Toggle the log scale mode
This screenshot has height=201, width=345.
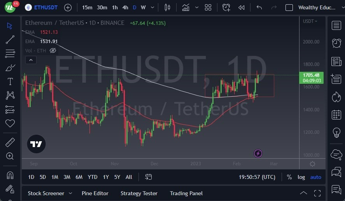click(301, 177)
